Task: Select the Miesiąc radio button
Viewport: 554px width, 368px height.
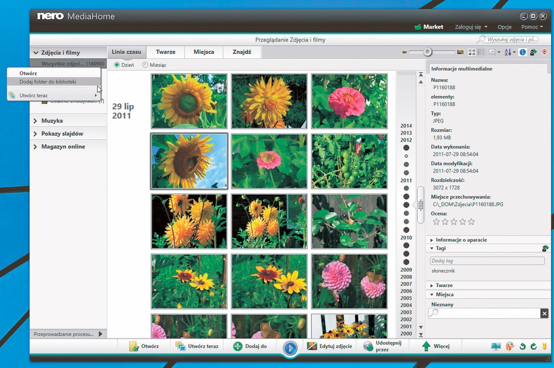Action: click(x=145, y=65)
